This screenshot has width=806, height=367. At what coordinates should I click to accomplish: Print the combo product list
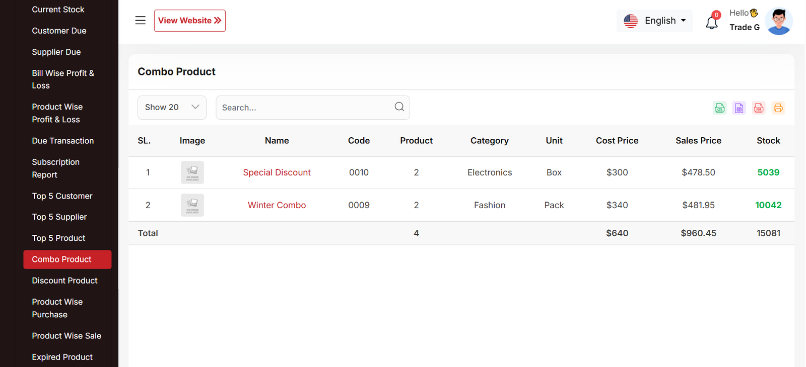(778, 108)
